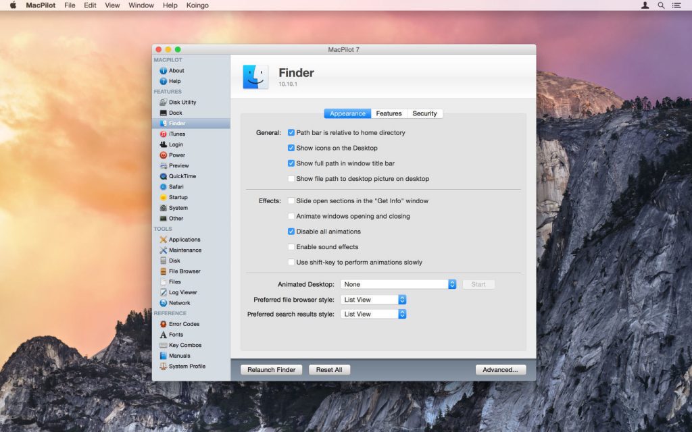Open the Koingo menu
This screenshot has width=692, height=432.
point(197,5)
